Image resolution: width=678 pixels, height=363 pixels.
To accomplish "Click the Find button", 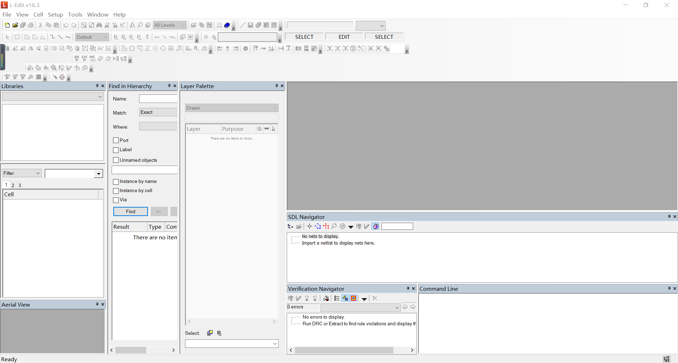I will coord(131,211).
